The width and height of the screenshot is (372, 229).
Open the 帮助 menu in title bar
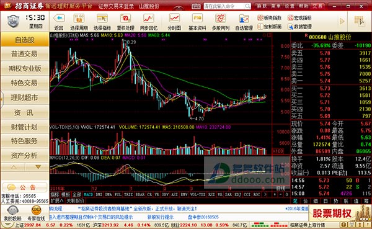tap(303, 6)
